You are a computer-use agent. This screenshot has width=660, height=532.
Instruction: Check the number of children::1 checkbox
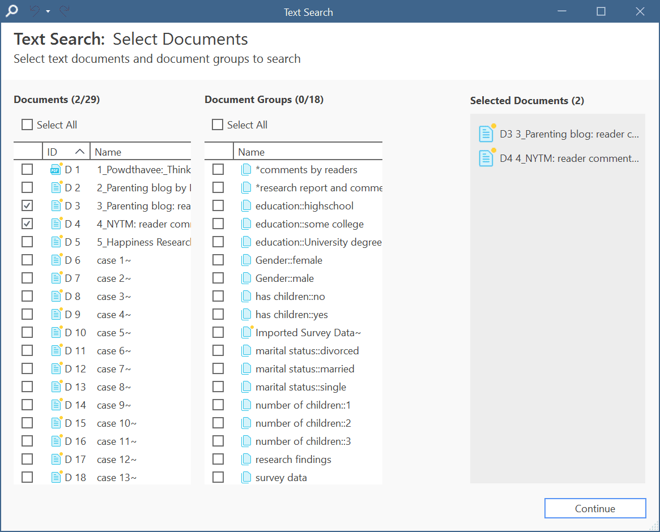pyautogui.click(x=218, y=405)
